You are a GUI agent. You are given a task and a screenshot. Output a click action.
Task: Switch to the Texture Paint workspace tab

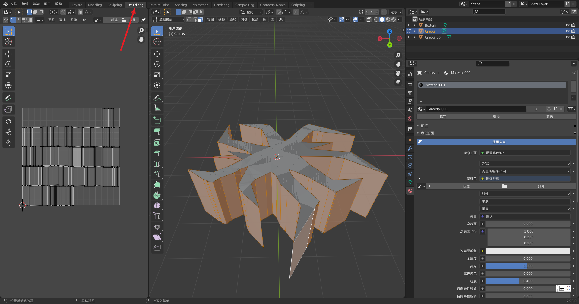(x=159, y=5)
